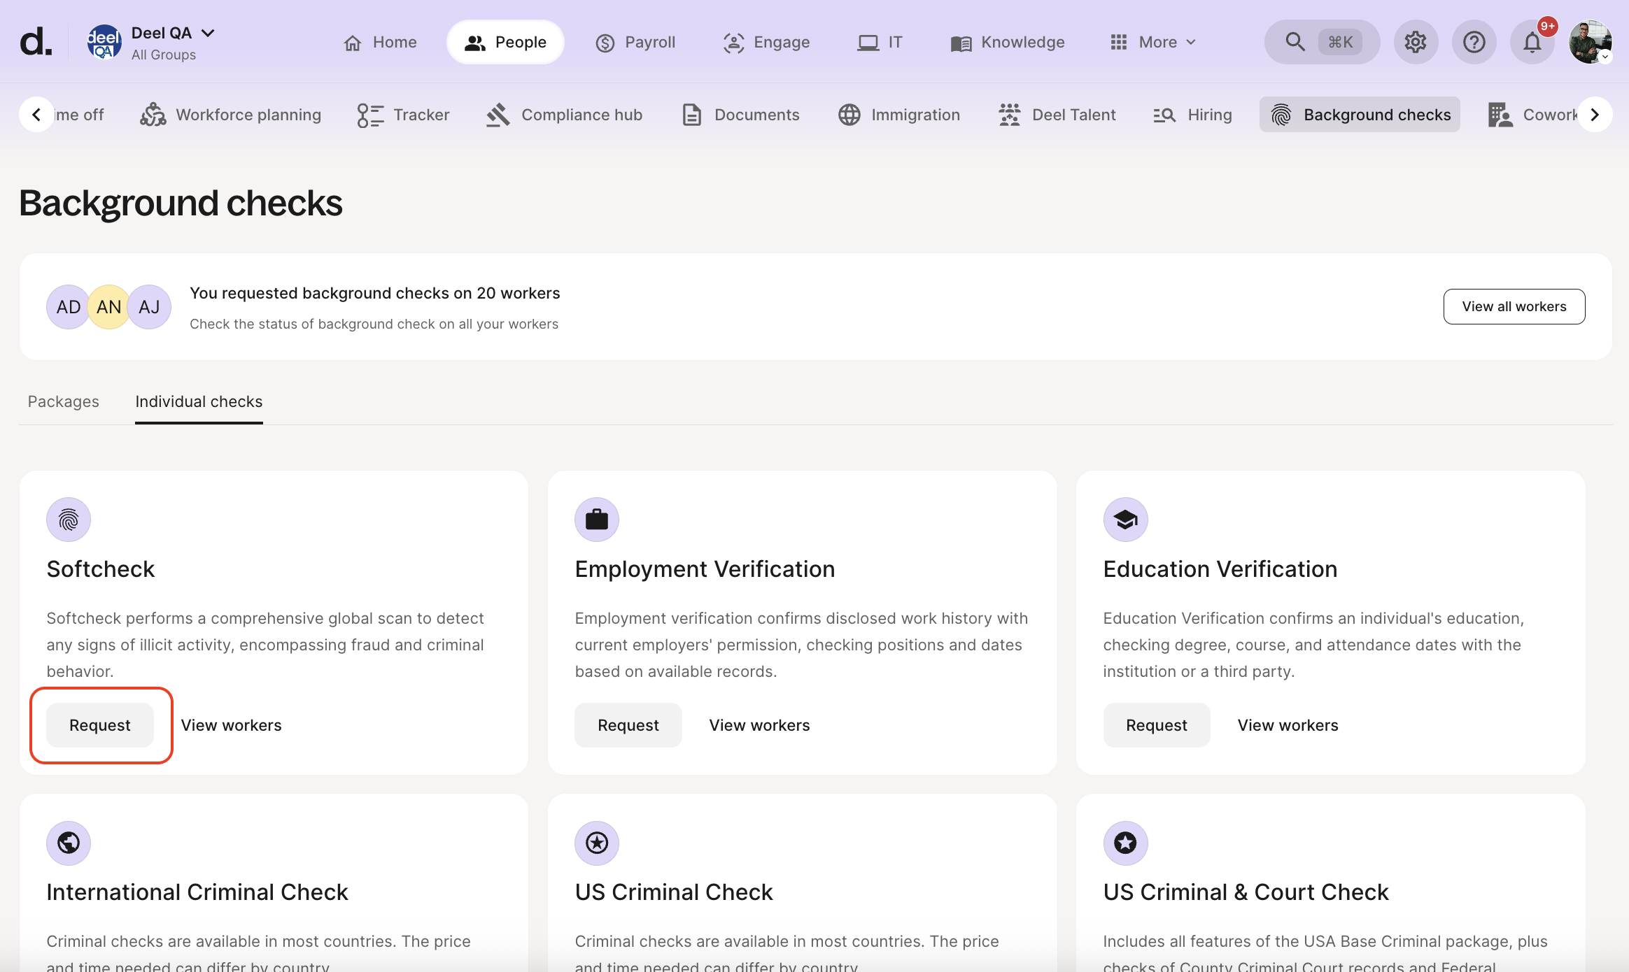View workers for Education Verification
The image size is (1629, 972).
(1288, 725)
